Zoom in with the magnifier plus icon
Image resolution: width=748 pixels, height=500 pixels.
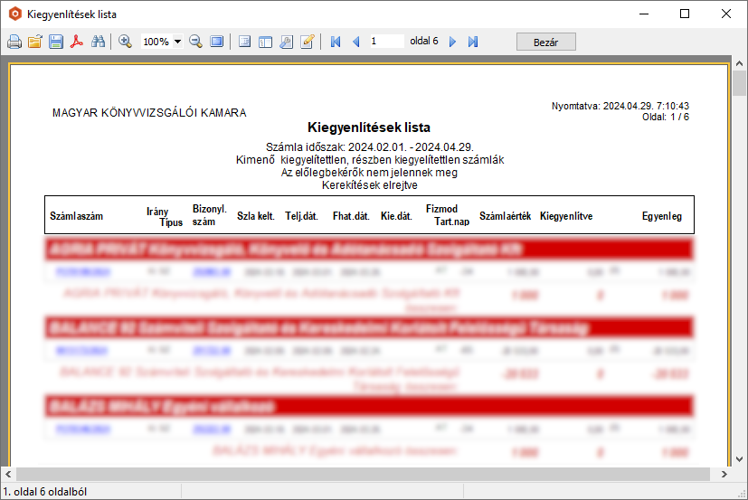coord(125,42)
